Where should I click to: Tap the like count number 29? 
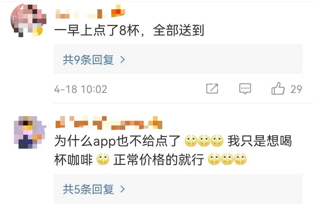tap(296, 89)
